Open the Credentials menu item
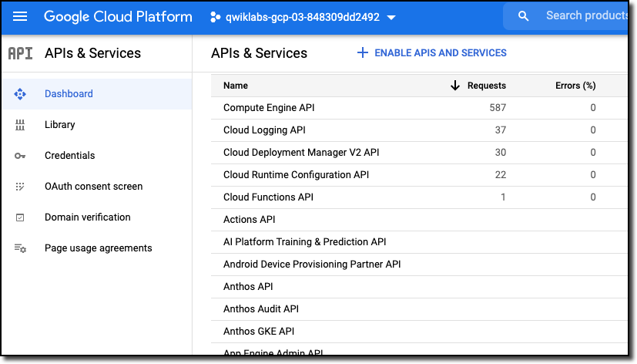 coord(69,155)
